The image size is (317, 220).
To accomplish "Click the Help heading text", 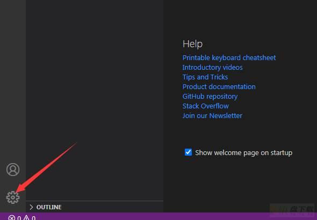I will (x=192, y=44).
